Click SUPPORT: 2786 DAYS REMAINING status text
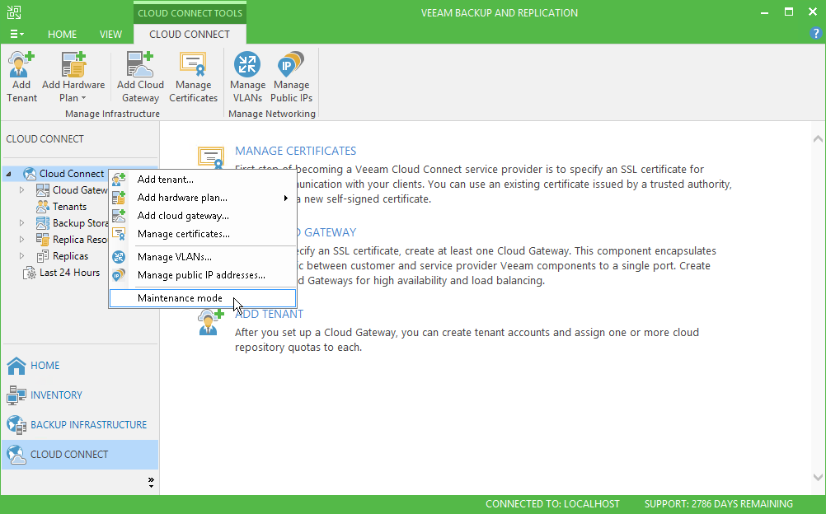 point(719,504)
